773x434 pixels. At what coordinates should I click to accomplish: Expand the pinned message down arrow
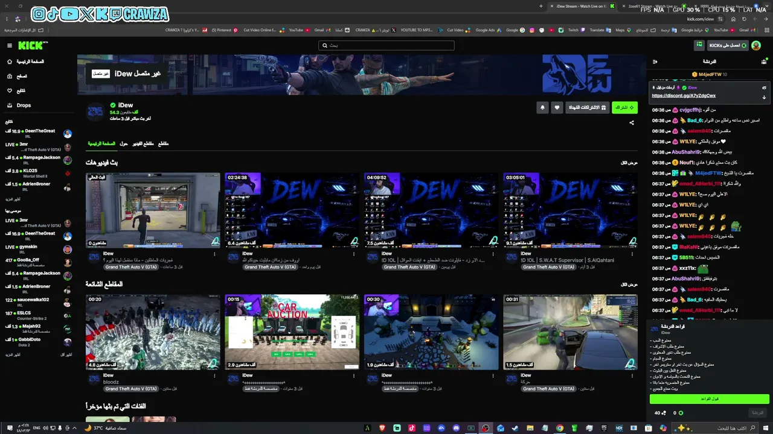764,97
